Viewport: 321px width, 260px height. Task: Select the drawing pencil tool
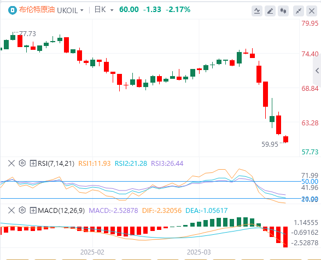(x=270, y=11)
